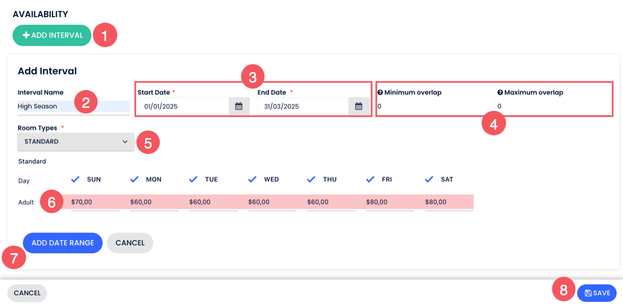Viewport: 623px width, 306px height.
Task: Open the End Date calendar picker
Action: [x=358, y=106]
